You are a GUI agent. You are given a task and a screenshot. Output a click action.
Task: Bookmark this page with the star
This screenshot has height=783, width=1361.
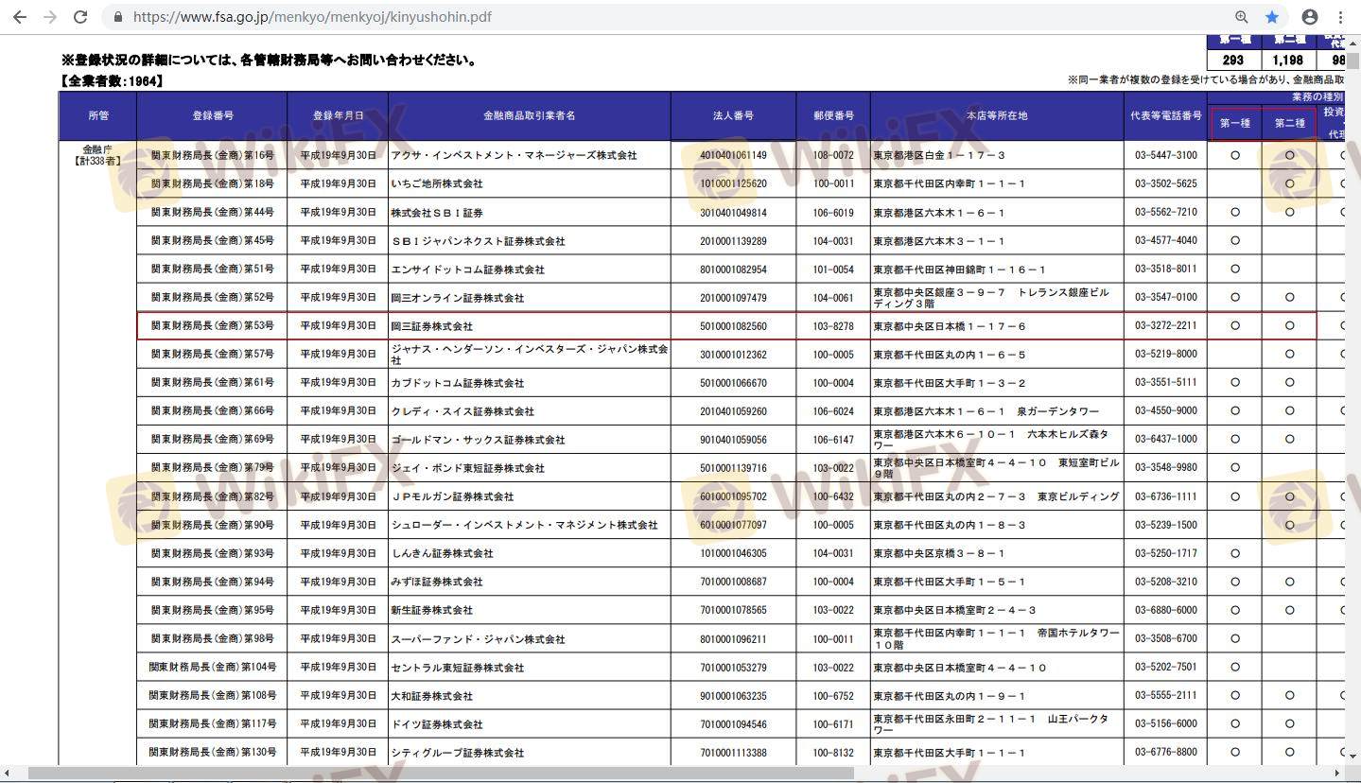[x=1272, y=17]
